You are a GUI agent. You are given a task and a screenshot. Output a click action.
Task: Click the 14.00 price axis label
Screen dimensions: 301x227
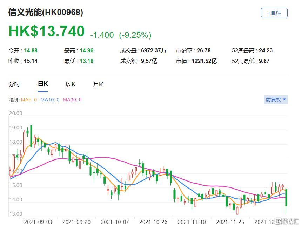coord(16,200)
